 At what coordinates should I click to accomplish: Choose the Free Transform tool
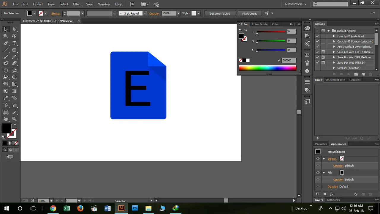coord(14,77)
